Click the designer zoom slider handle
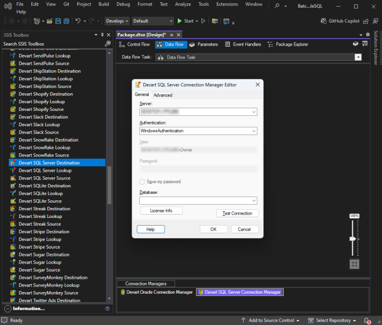Screen dimensions: 382x325 (352, 239)
